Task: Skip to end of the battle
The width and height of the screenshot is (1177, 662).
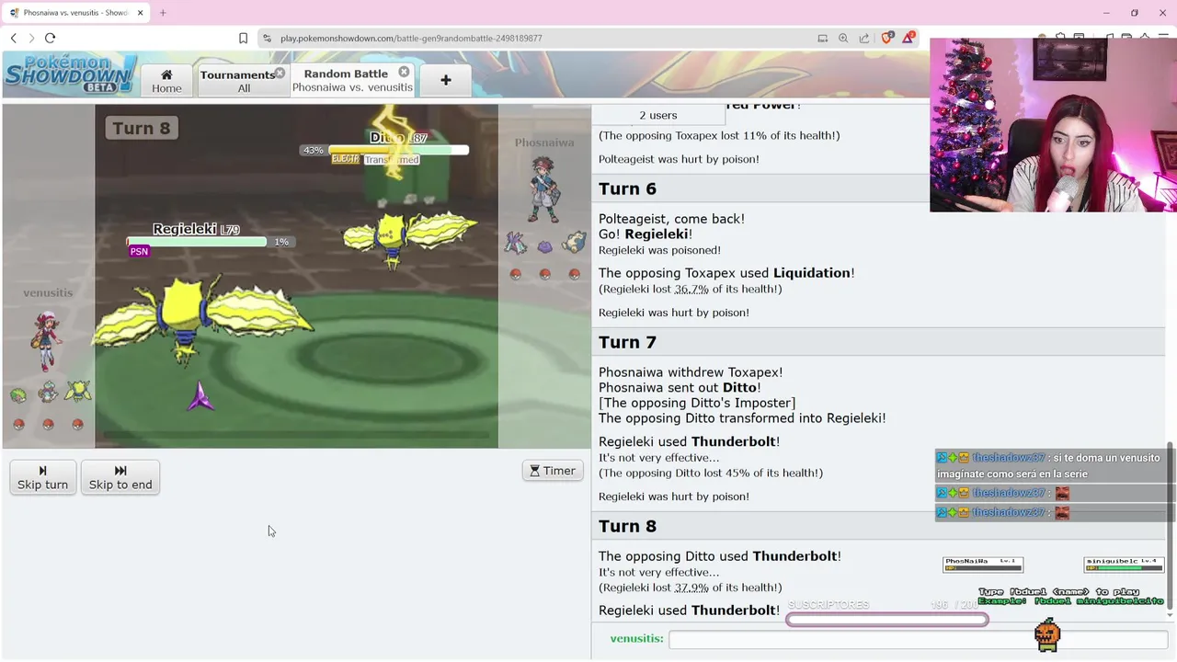Action: pyautogui.click(x=120, y=477)
